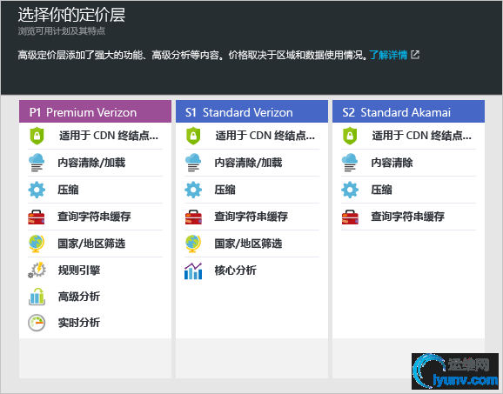Click the rules engine gear-lightning icon
503x394 pixels.
click(37, 270)
